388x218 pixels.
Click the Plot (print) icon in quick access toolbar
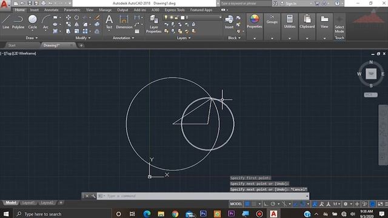pos(44,3)
